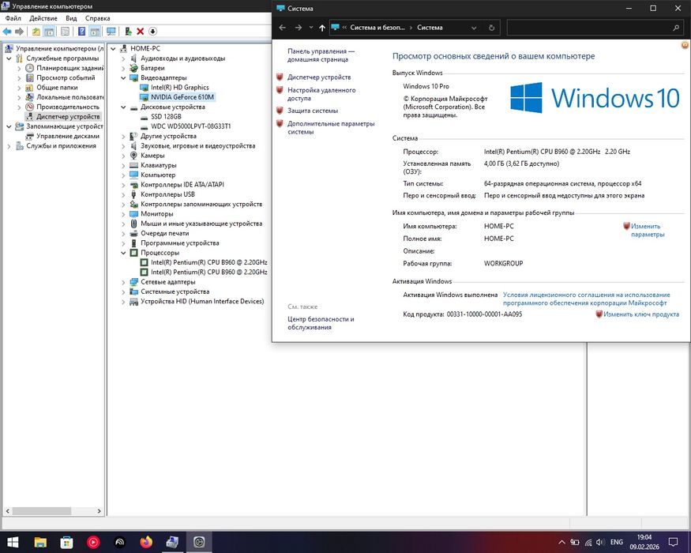691x553 pixels.
Task: Click Изменить параметры link for computer name
Action: click(x=647, y=230)
